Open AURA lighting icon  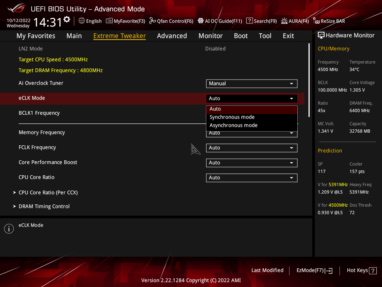pos(284,21)
